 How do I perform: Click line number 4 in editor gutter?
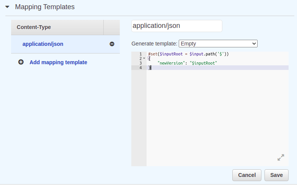point(140,68)
